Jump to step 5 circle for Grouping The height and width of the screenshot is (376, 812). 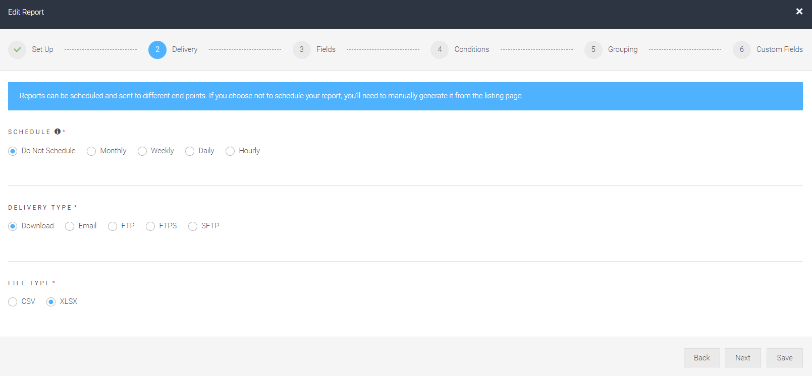pos(593,49)
